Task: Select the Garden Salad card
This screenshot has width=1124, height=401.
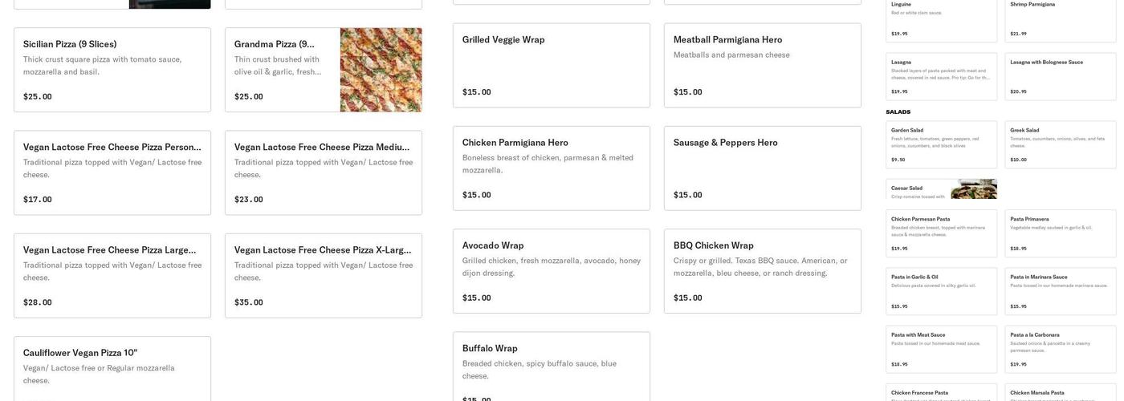Action: click(x=941, y=144)
